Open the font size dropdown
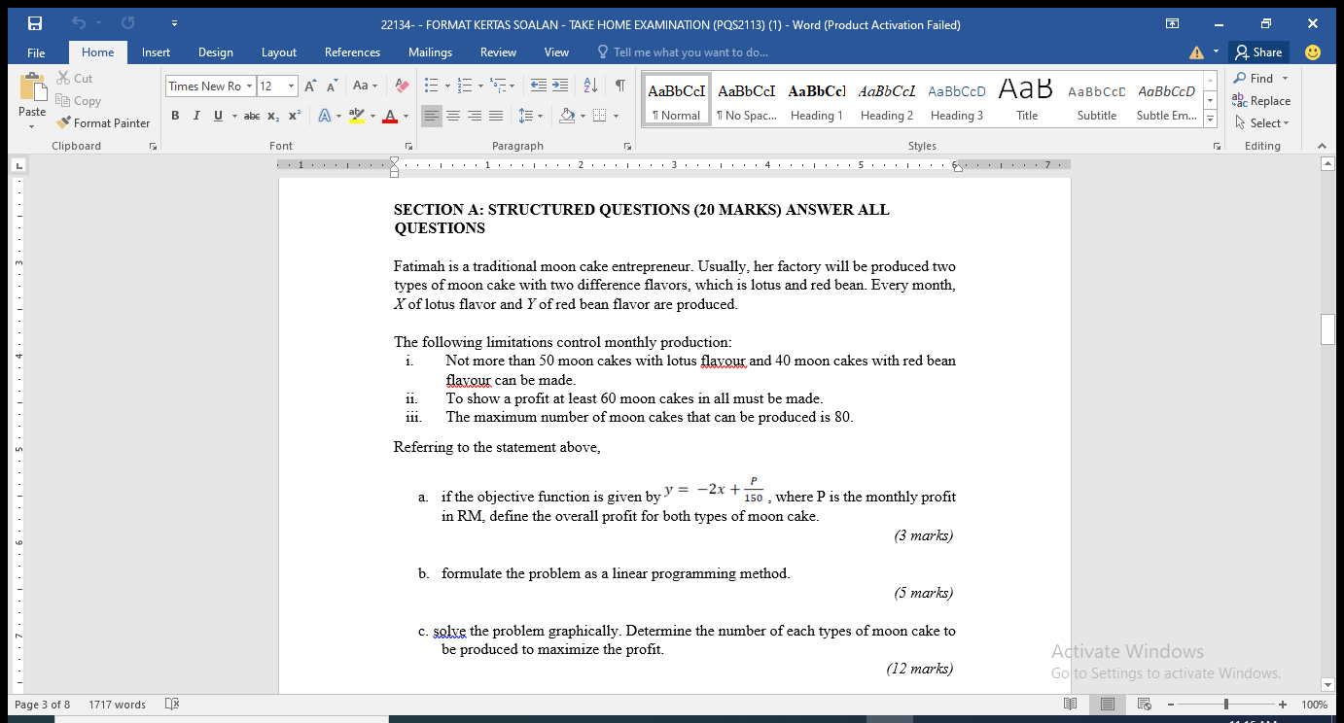This screenshot has height=723, width=1344. (x=288, y=86)
